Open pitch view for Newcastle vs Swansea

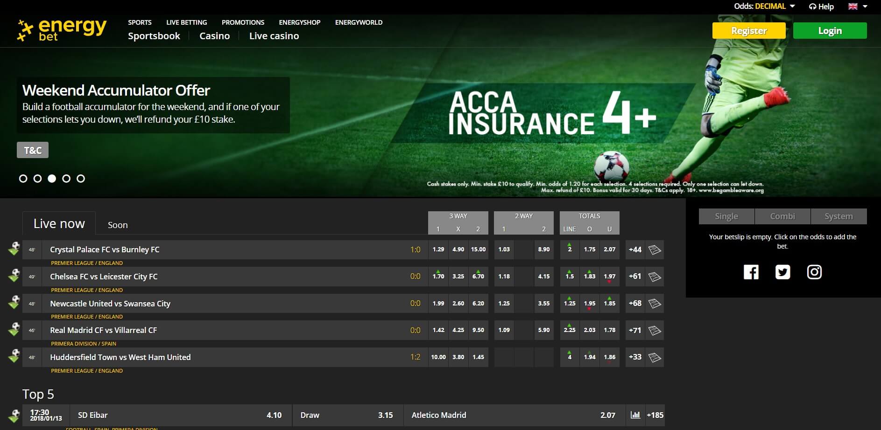pos(655,304)
